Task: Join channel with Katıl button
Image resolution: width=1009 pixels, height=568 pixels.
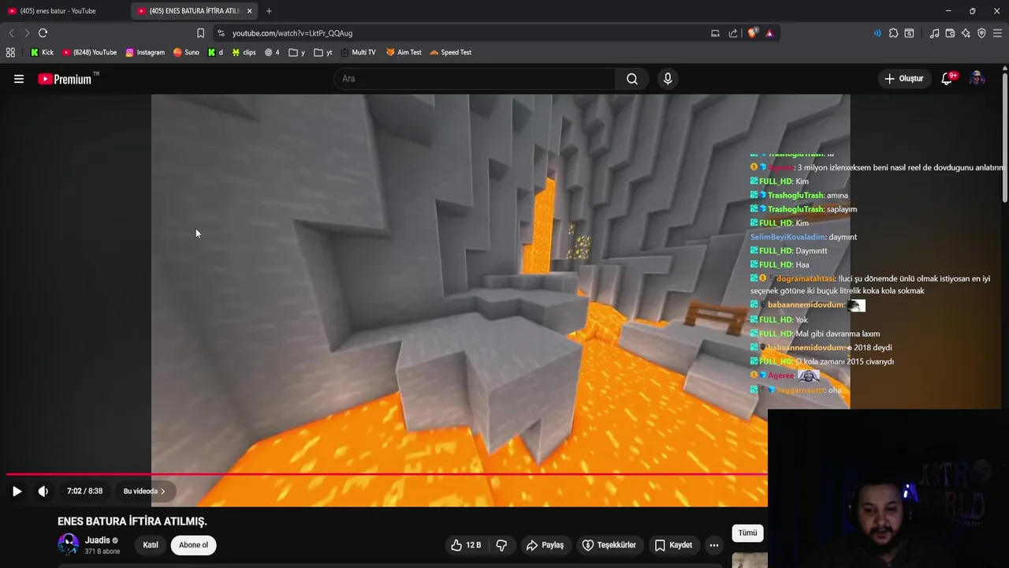Action: pos(151,545)
